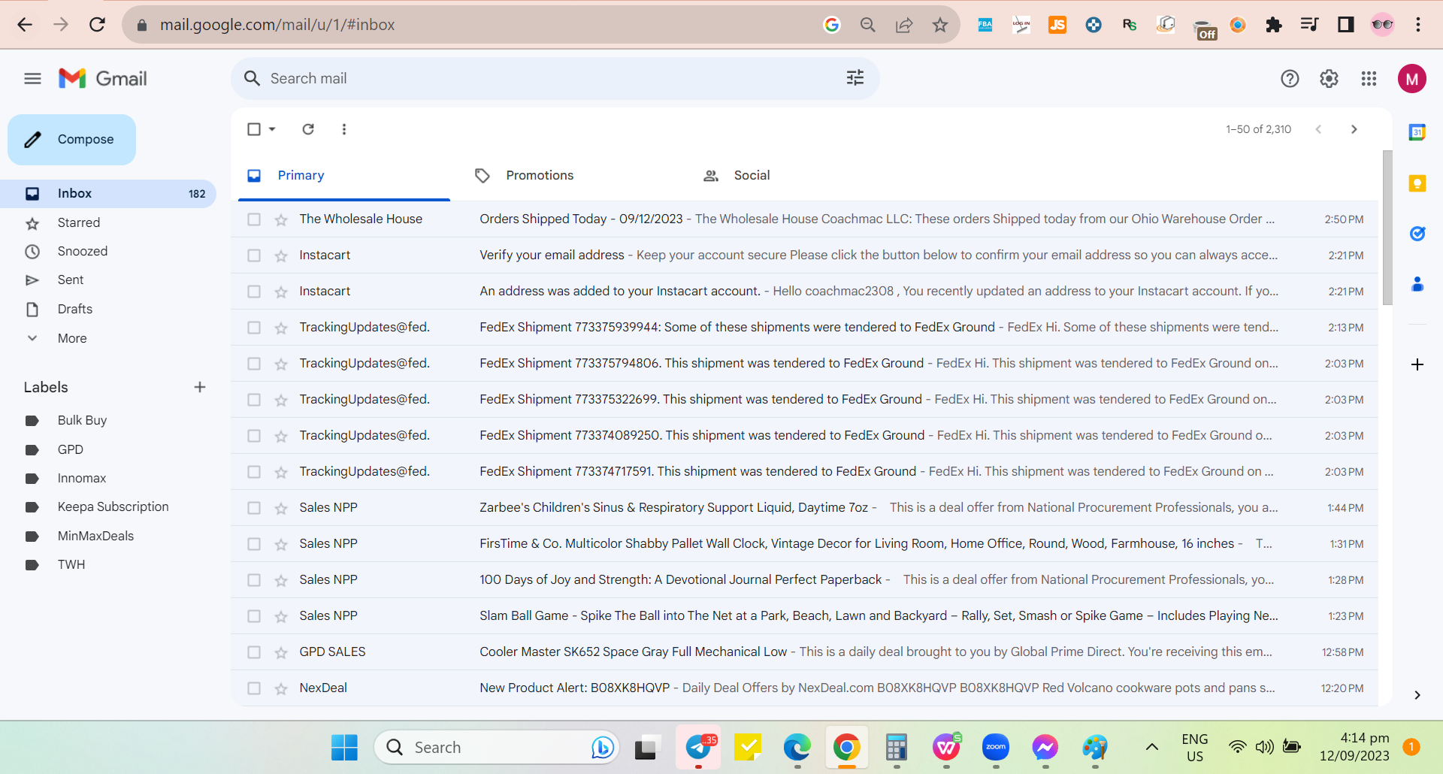The height and width of the screenshot is (774, 1443).
Task: Star the GPD SALES email
Action: pyautogui.click(x=281, y=652)
